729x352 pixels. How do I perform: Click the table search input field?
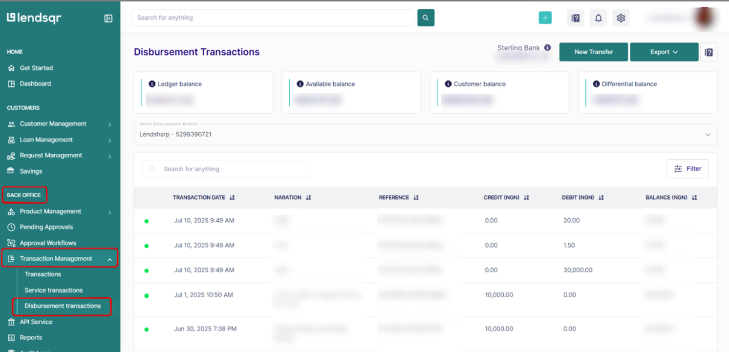(226, 168)
